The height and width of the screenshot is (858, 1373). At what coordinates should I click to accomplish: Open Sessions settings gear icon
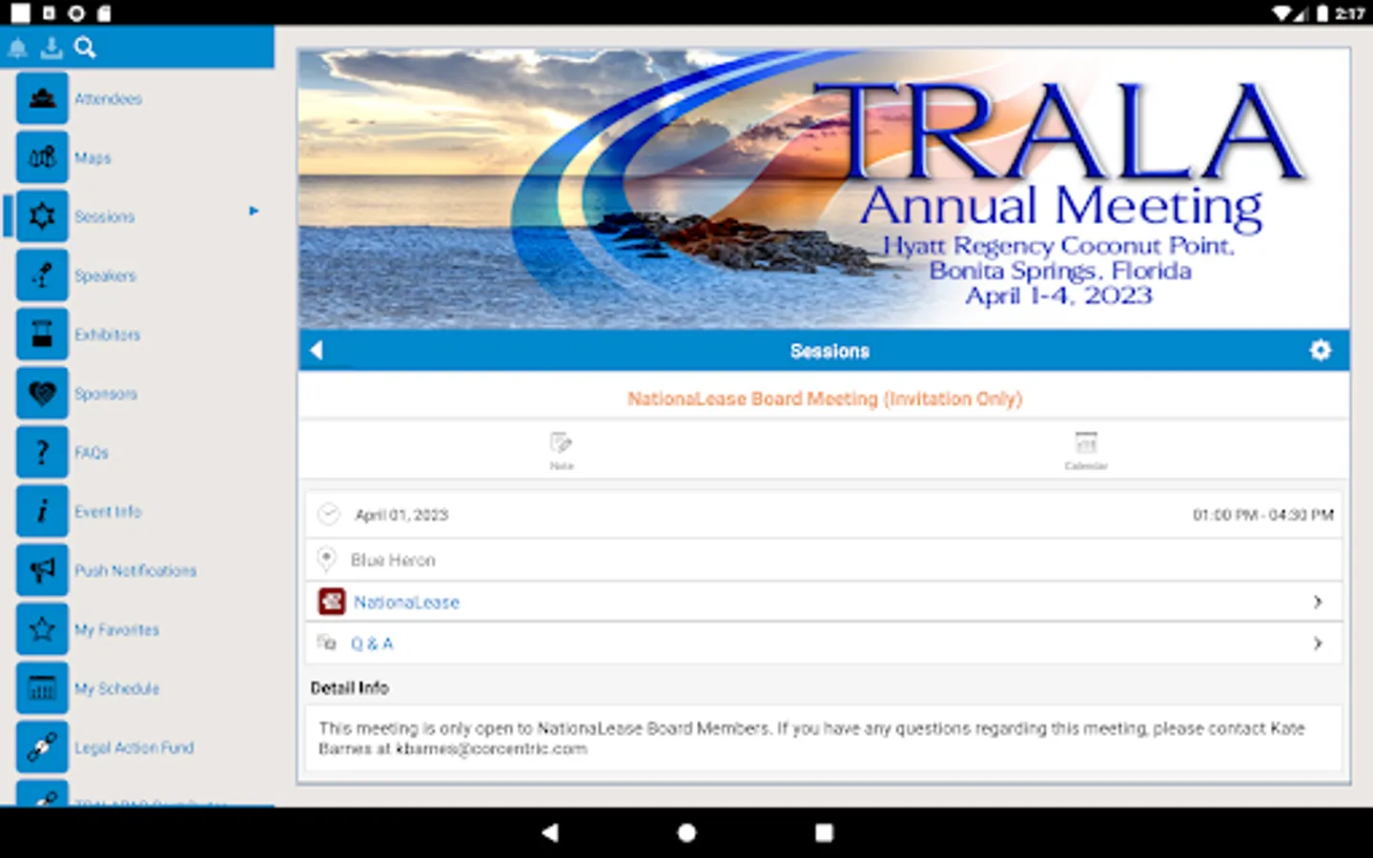click(x=1321, y=350)
